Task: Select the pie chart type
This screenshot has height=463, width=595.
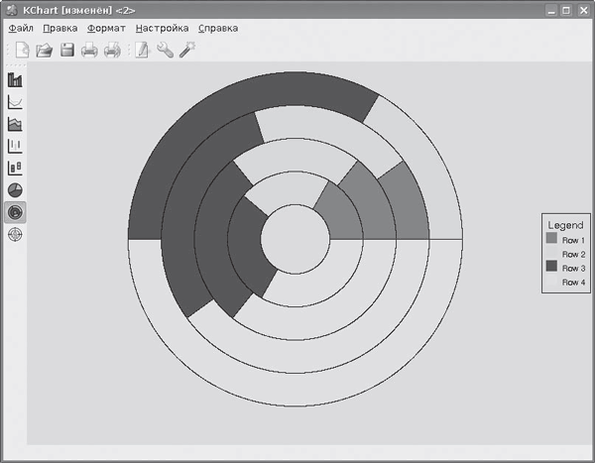Action: coord(16,189)
